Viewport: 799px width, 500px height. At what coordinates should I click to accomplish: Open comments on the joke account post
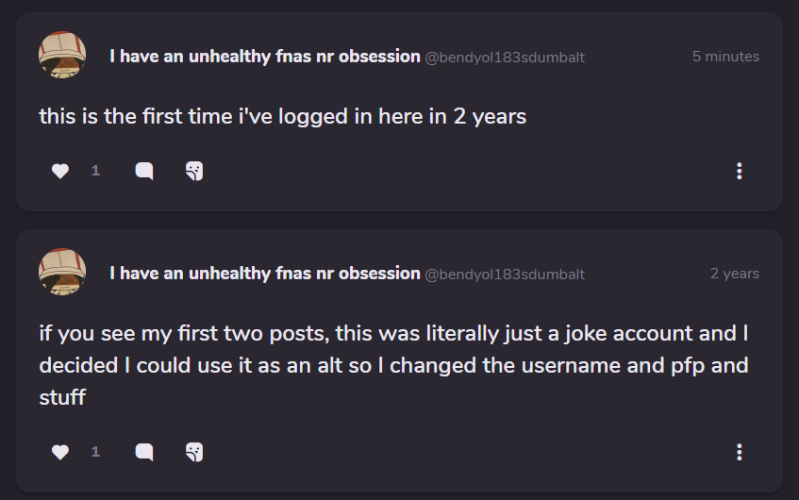pyautogui.click(x=144, y=452)
